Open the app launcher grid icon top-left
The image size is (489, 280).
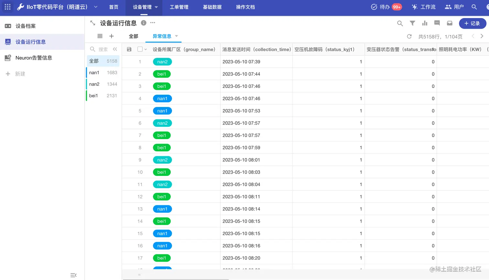tap(7, 7)
